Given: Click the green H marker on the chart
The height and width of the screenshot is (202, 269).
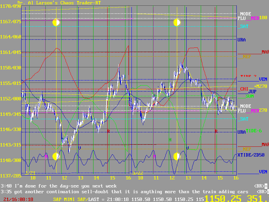Looking at the screenshot, I should (x=170, y=139).
